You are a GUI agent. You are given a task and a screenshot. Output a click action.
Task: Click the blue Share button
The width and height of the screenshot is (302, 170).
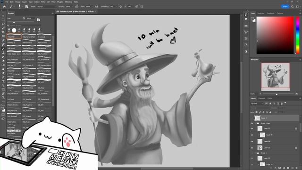[285, 7]
